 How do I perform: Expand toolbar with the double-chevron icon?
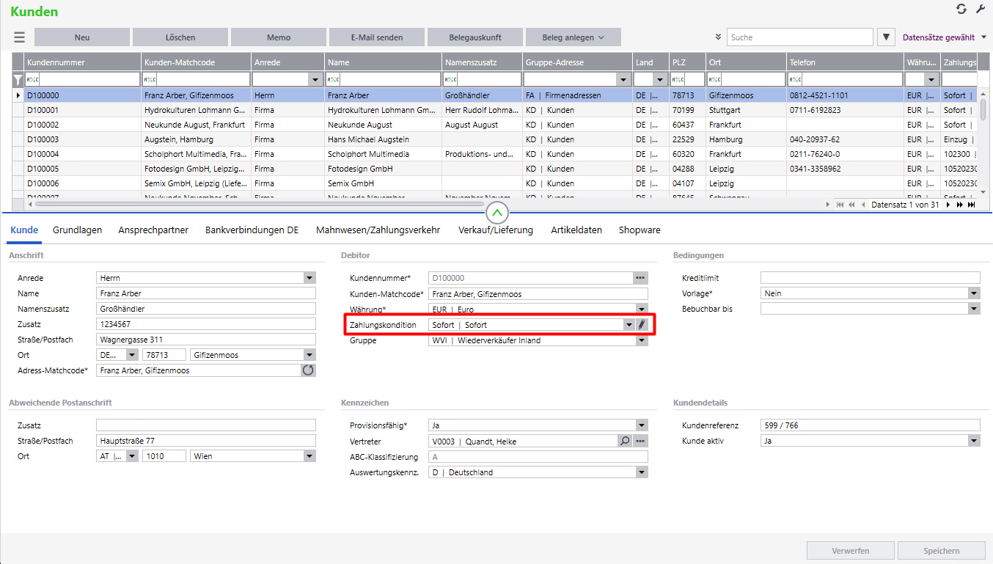pyautogui.click(x=717, y=37)
